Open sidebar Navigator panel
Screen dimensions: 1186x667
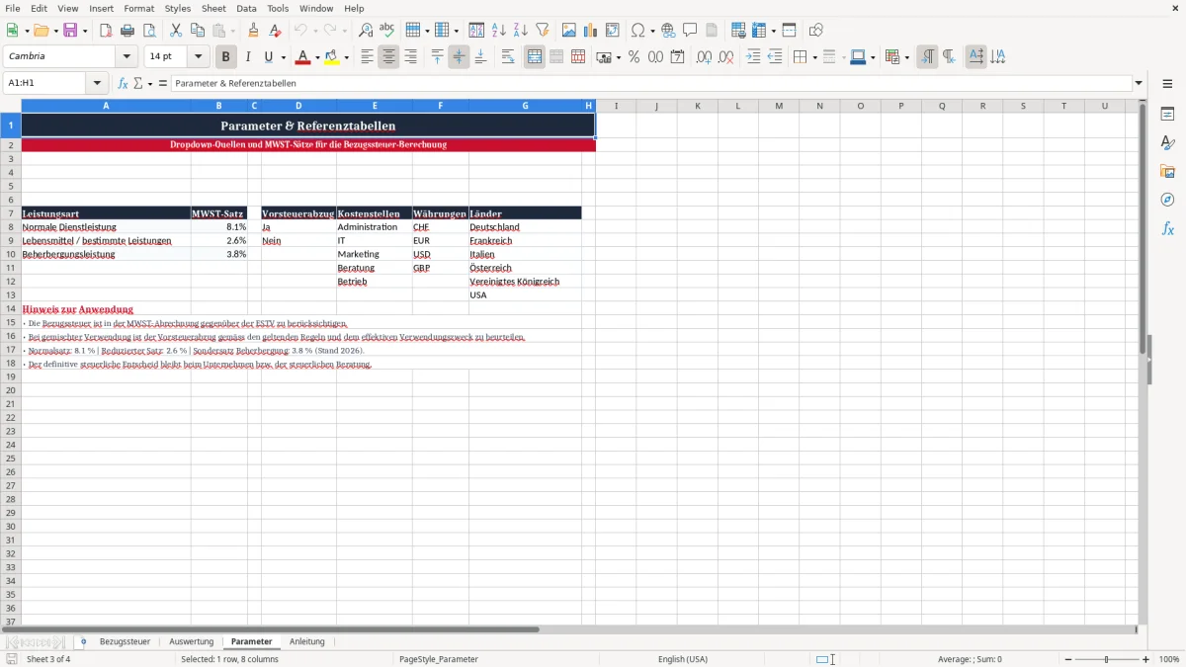[x=1167, y=200]
